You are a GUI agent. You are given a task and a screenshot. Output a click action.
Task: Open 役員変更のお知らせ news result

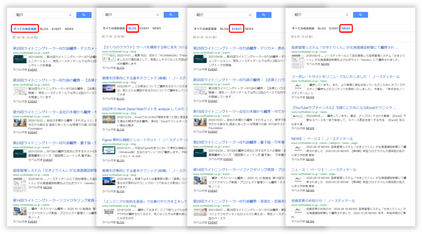tap(323, 201)
